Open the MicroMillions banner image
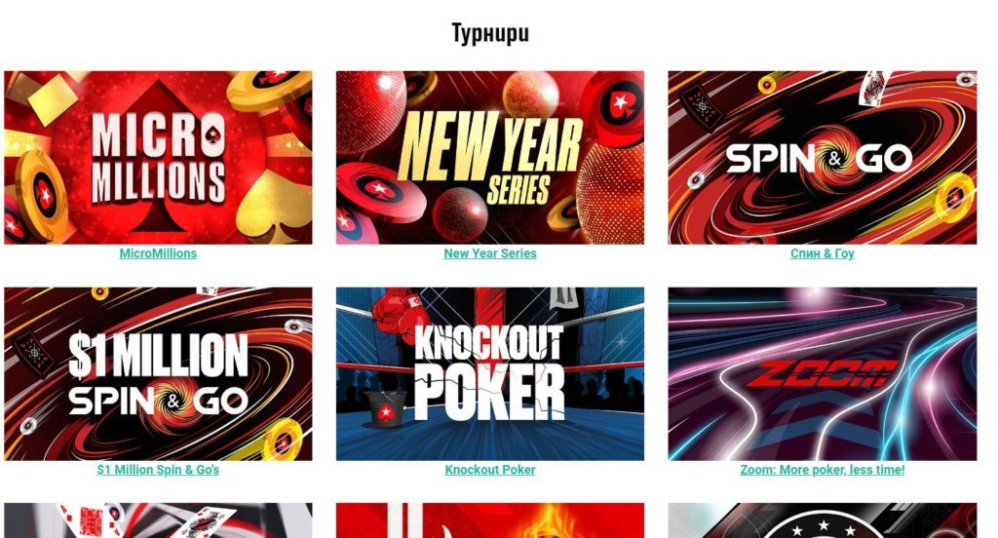Image resolution: width=998 pixels, height=538 pixels. coord(158,157)
